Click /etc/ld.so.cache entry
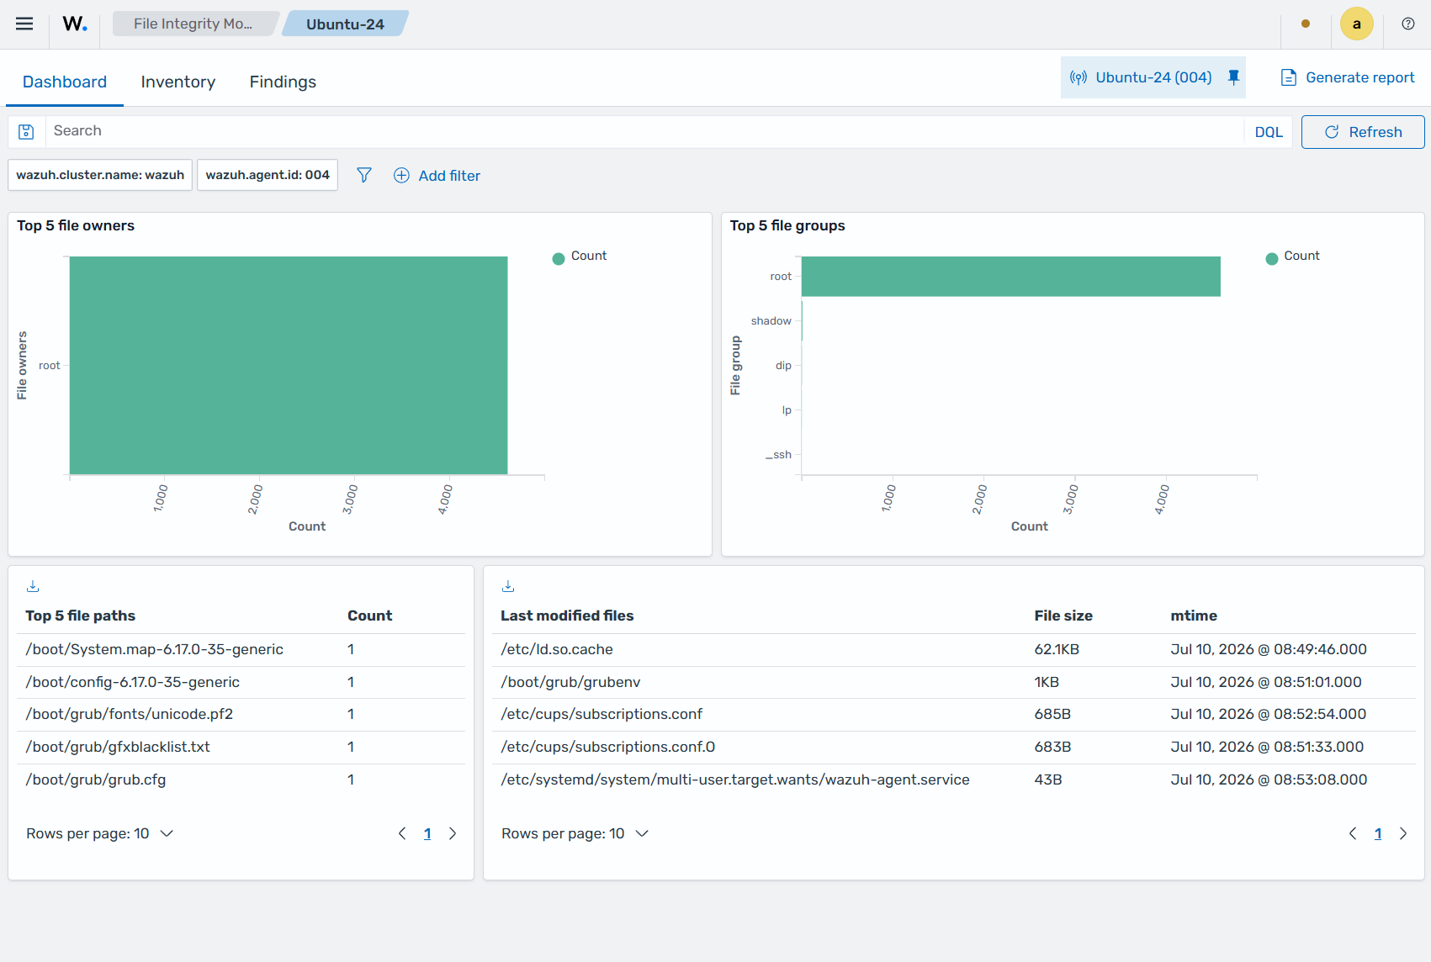 coord(557,649)
